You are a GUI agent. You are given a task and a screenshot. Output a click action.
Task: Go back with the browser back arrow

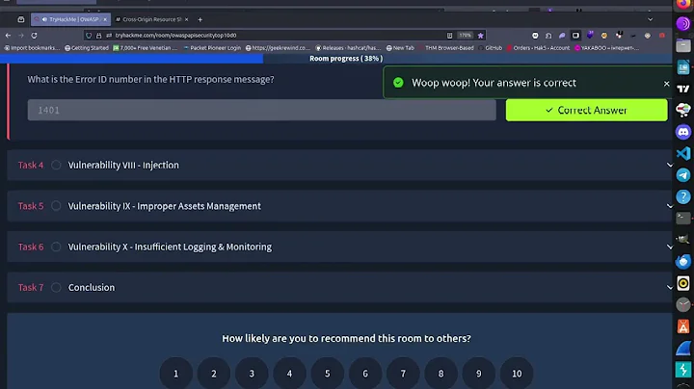(8, 36)
